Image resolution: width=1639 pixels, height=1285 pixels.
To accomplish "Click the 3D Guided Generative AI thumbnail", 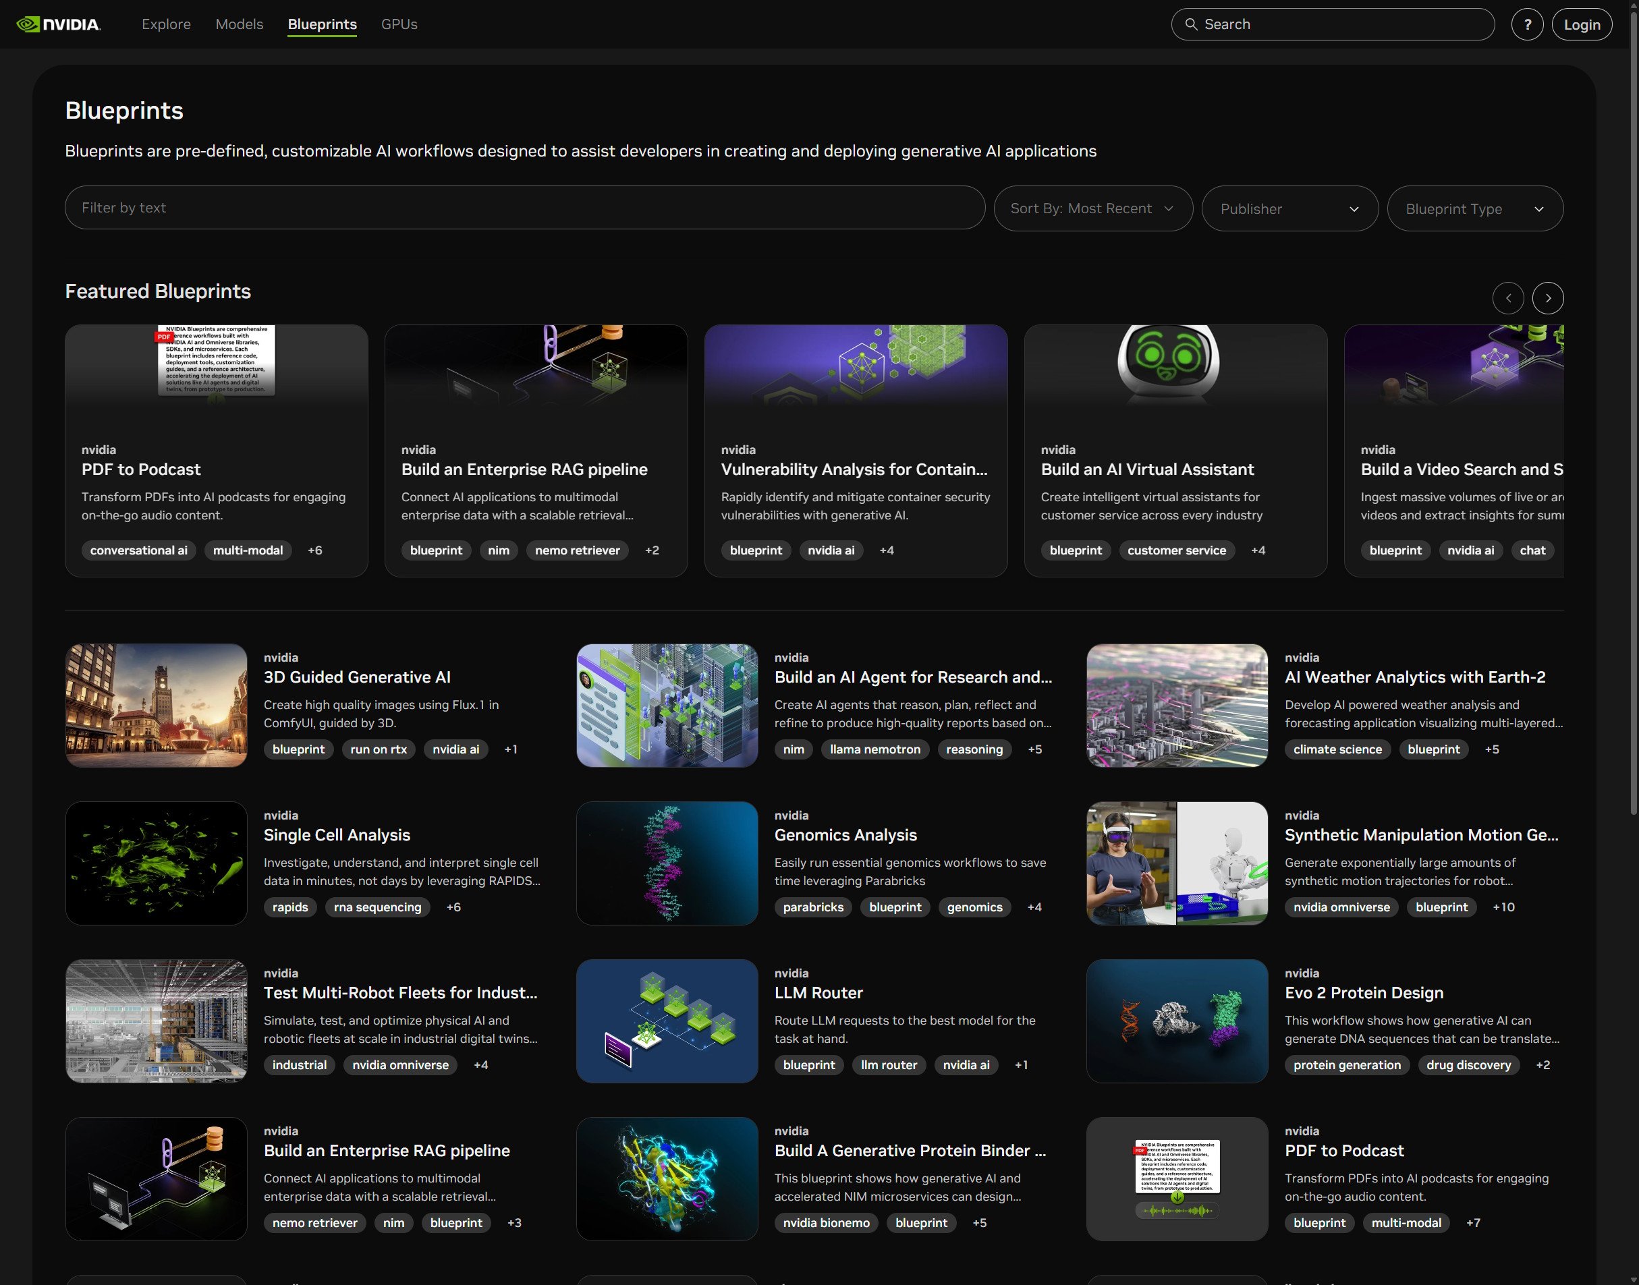I will tap(156, 705).
